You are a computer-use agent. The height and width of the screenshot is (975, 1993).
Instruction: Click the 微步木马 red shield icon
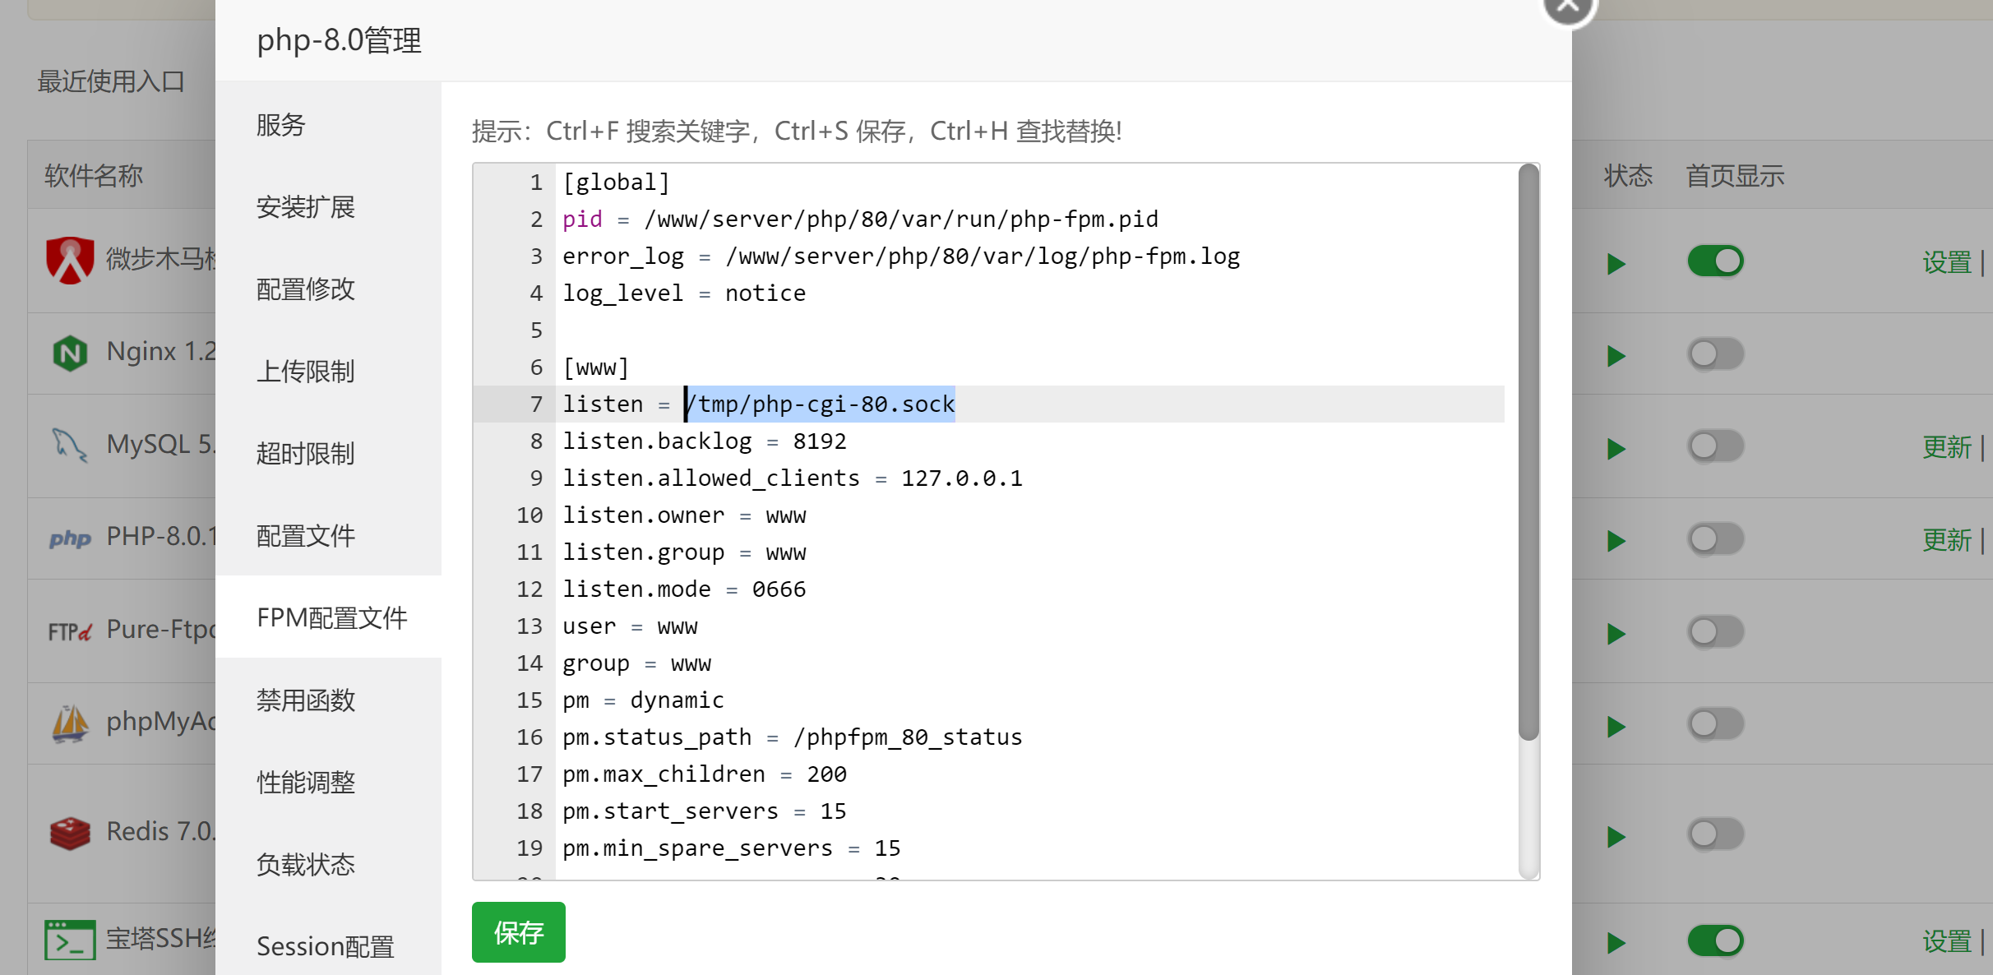[x=70, y=260]
